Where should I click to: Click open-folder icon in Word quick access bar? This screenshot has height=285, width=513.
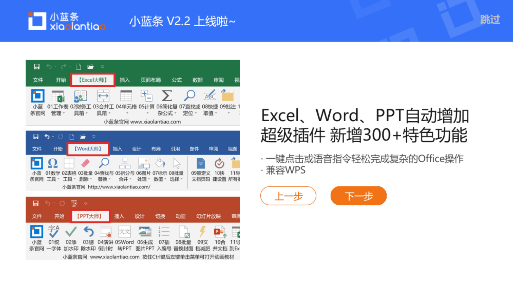[x=83, y=137]
